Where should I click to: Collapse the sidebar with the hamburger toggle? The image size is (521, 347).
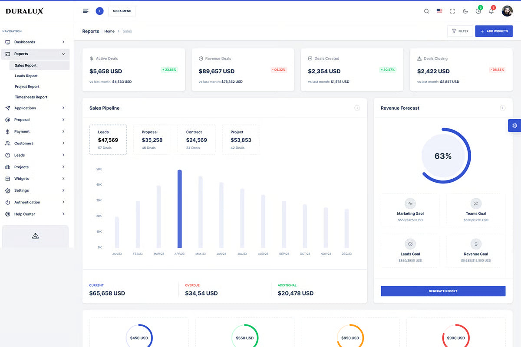pos(86,11)
